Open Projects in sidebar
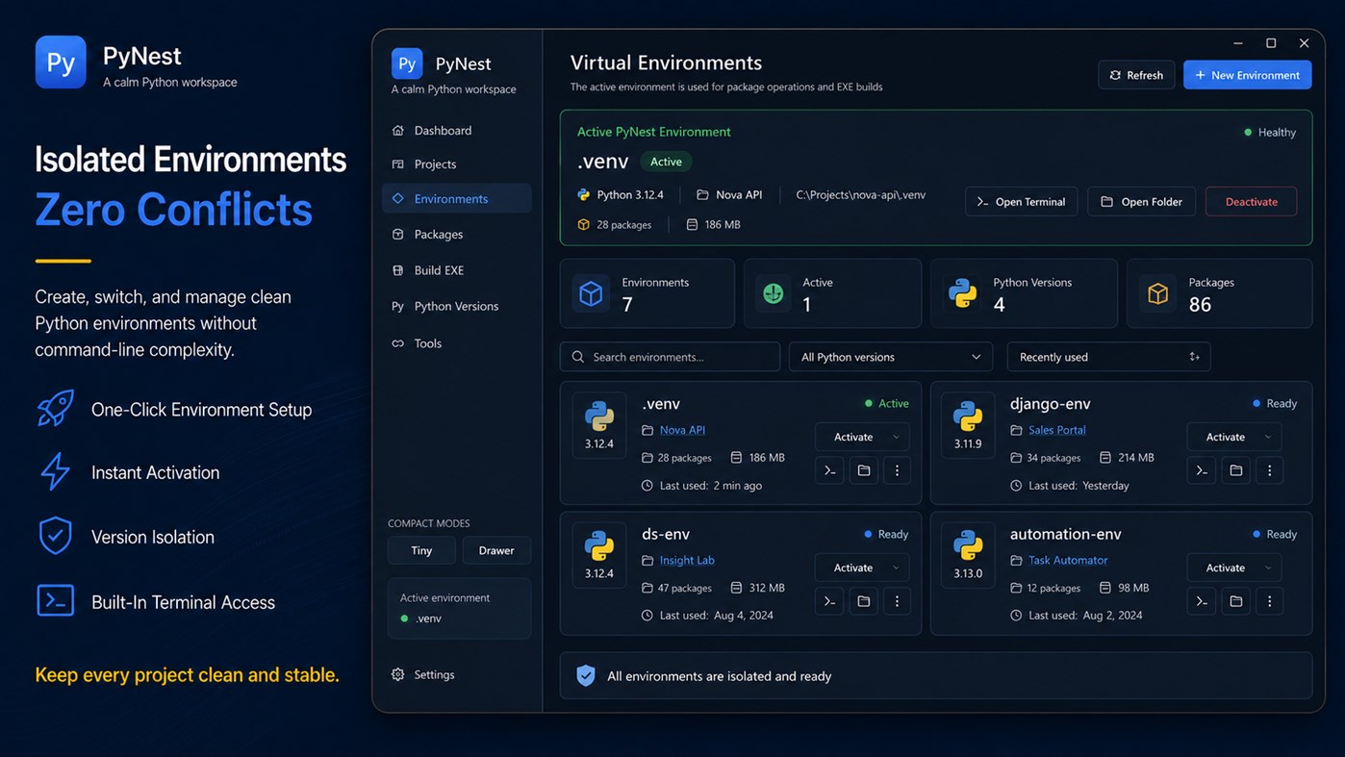 click(456, 164)
